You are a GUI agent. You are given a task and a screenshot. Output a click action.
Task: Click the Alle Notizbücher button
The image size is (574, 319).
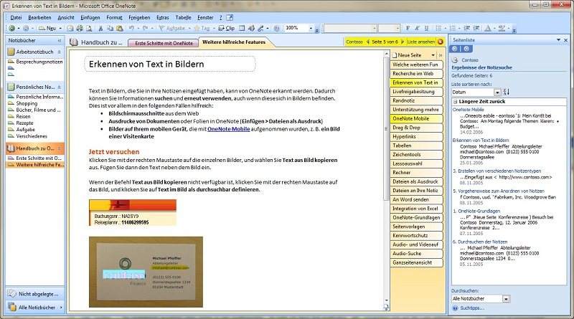pos(35,308)
